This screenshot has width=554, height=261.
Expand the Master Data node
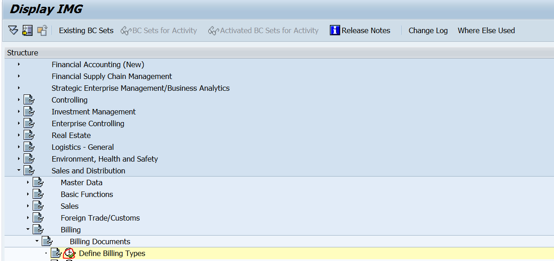tap(28, 182)
